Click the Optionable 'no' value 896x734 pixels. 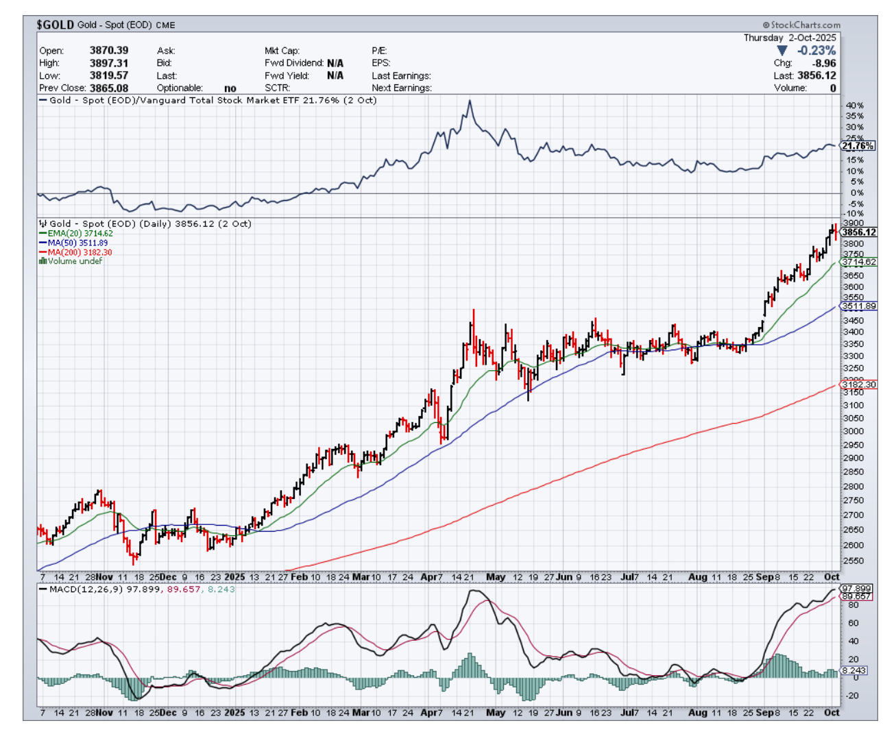(230, 88)
